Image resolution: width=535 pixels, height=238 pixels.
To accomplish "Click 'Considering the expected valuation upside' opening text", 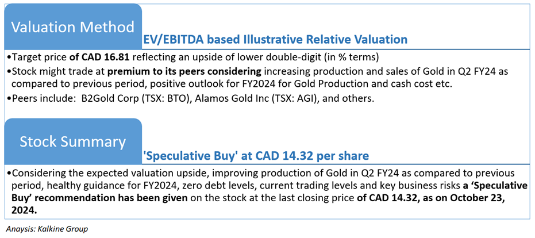I will (x=110, y=174).
